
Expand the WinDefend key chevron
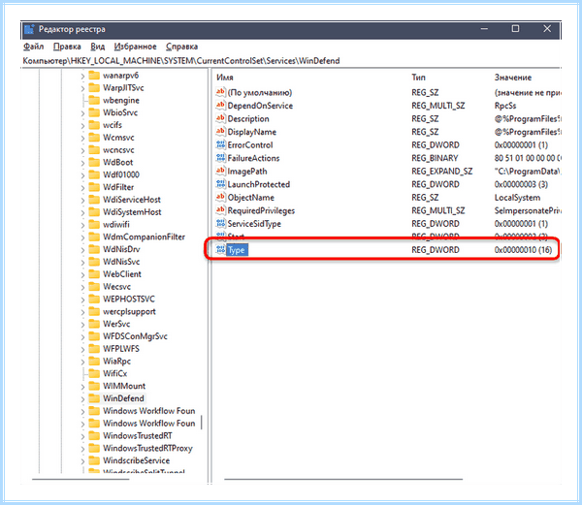tap(82, 399)
